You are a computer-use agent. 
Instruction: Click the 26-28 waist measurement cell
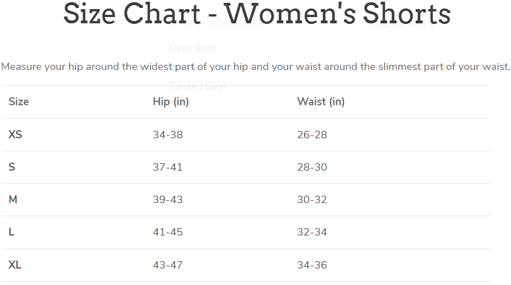[312, 135]
